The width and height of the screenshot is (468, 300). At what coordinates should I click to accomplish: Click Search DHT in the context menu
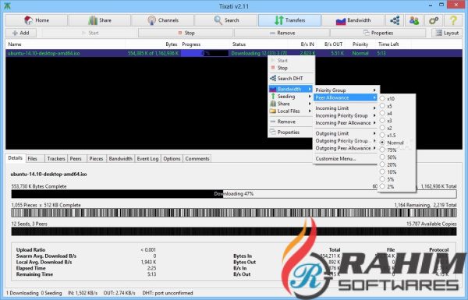coord(291,79)
